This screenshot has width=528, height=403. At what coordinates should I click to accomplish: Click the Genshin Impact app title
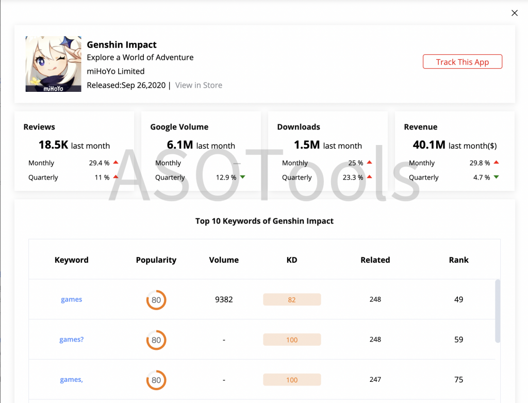pyautogui.click(x=122, y=45)
